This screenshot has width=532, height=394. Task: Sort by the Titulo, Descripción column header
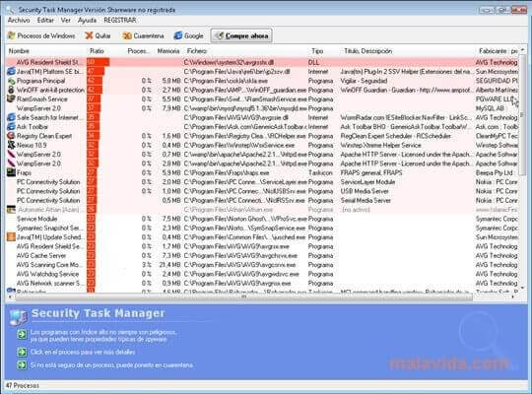pos(368,51)
